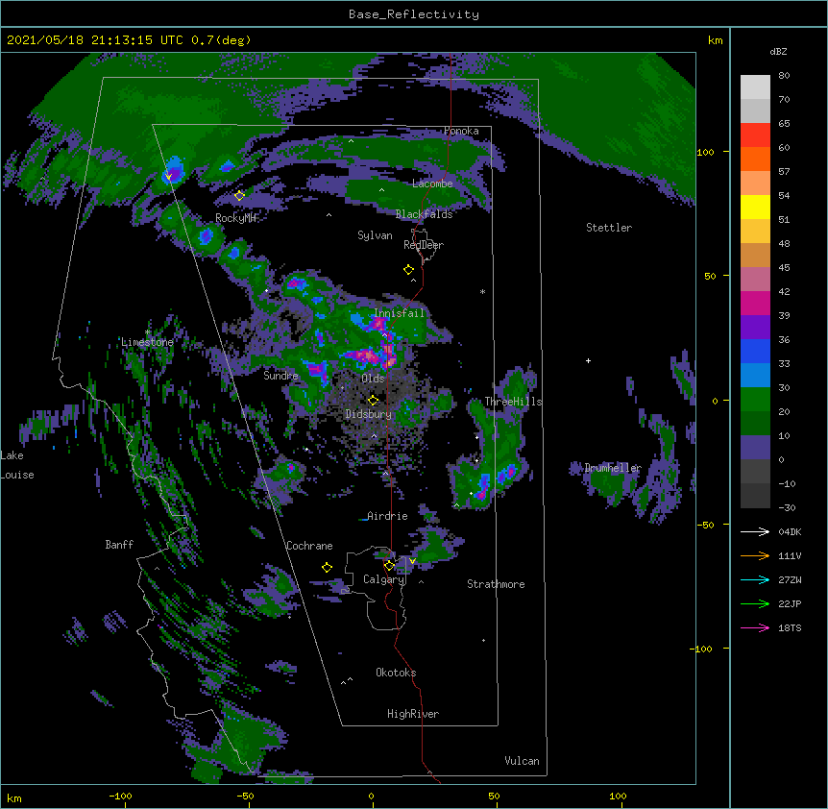
Task: Click the Innisfail town label
Action: pos(399,313)
